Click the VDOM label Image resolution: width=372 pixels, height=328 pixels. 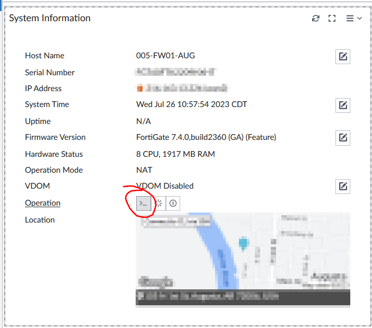(38, 186)
